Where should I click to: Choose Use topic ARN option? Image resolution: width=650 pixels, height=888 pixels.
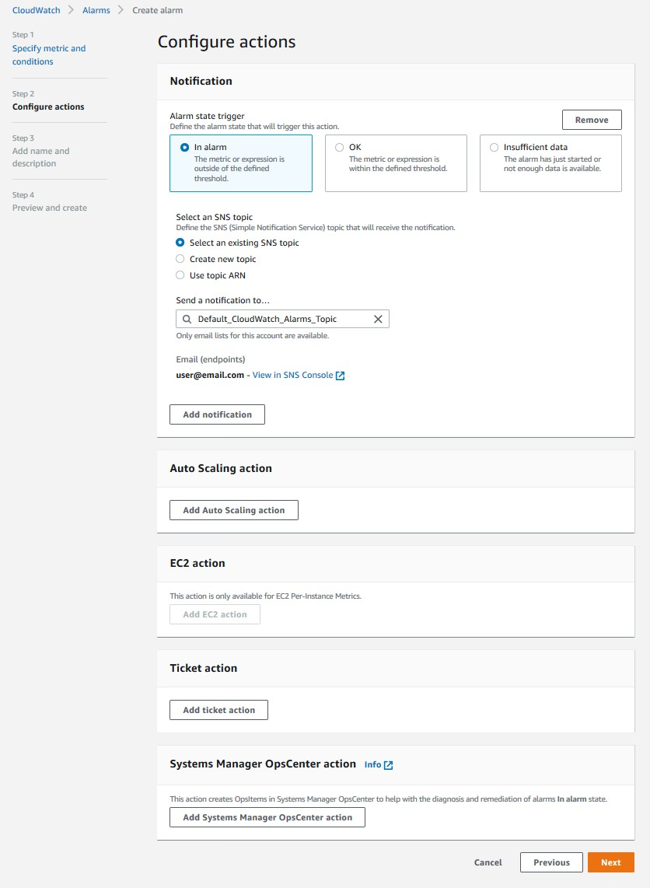coord(180,275)
